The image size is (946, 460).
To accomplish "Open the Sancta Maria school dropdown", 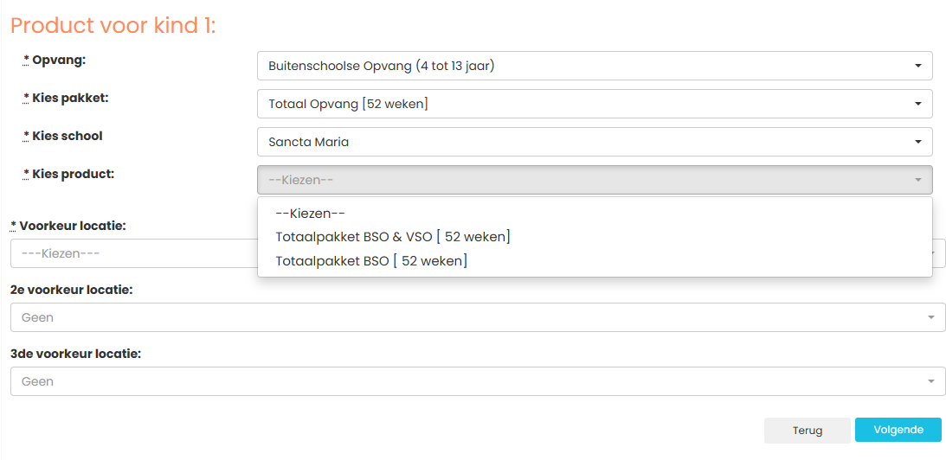I will click(x=595, y=142).
